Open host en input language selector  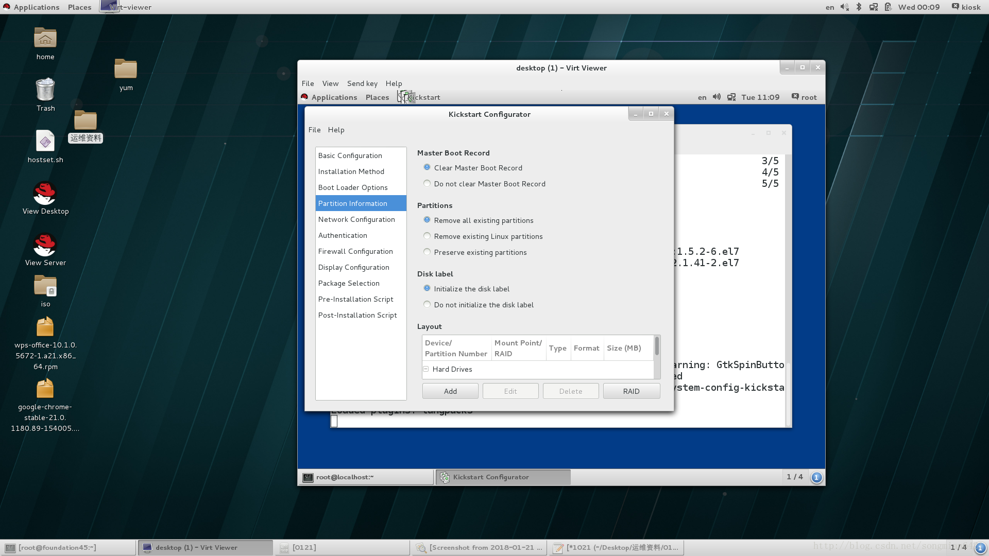[830, 7]
